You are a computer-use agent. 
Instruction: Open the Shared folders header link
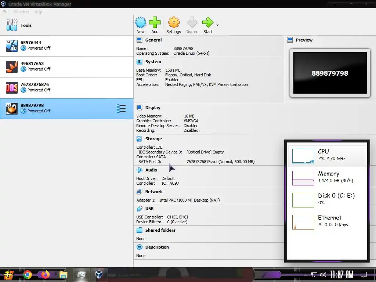click(x=160, y=230)
